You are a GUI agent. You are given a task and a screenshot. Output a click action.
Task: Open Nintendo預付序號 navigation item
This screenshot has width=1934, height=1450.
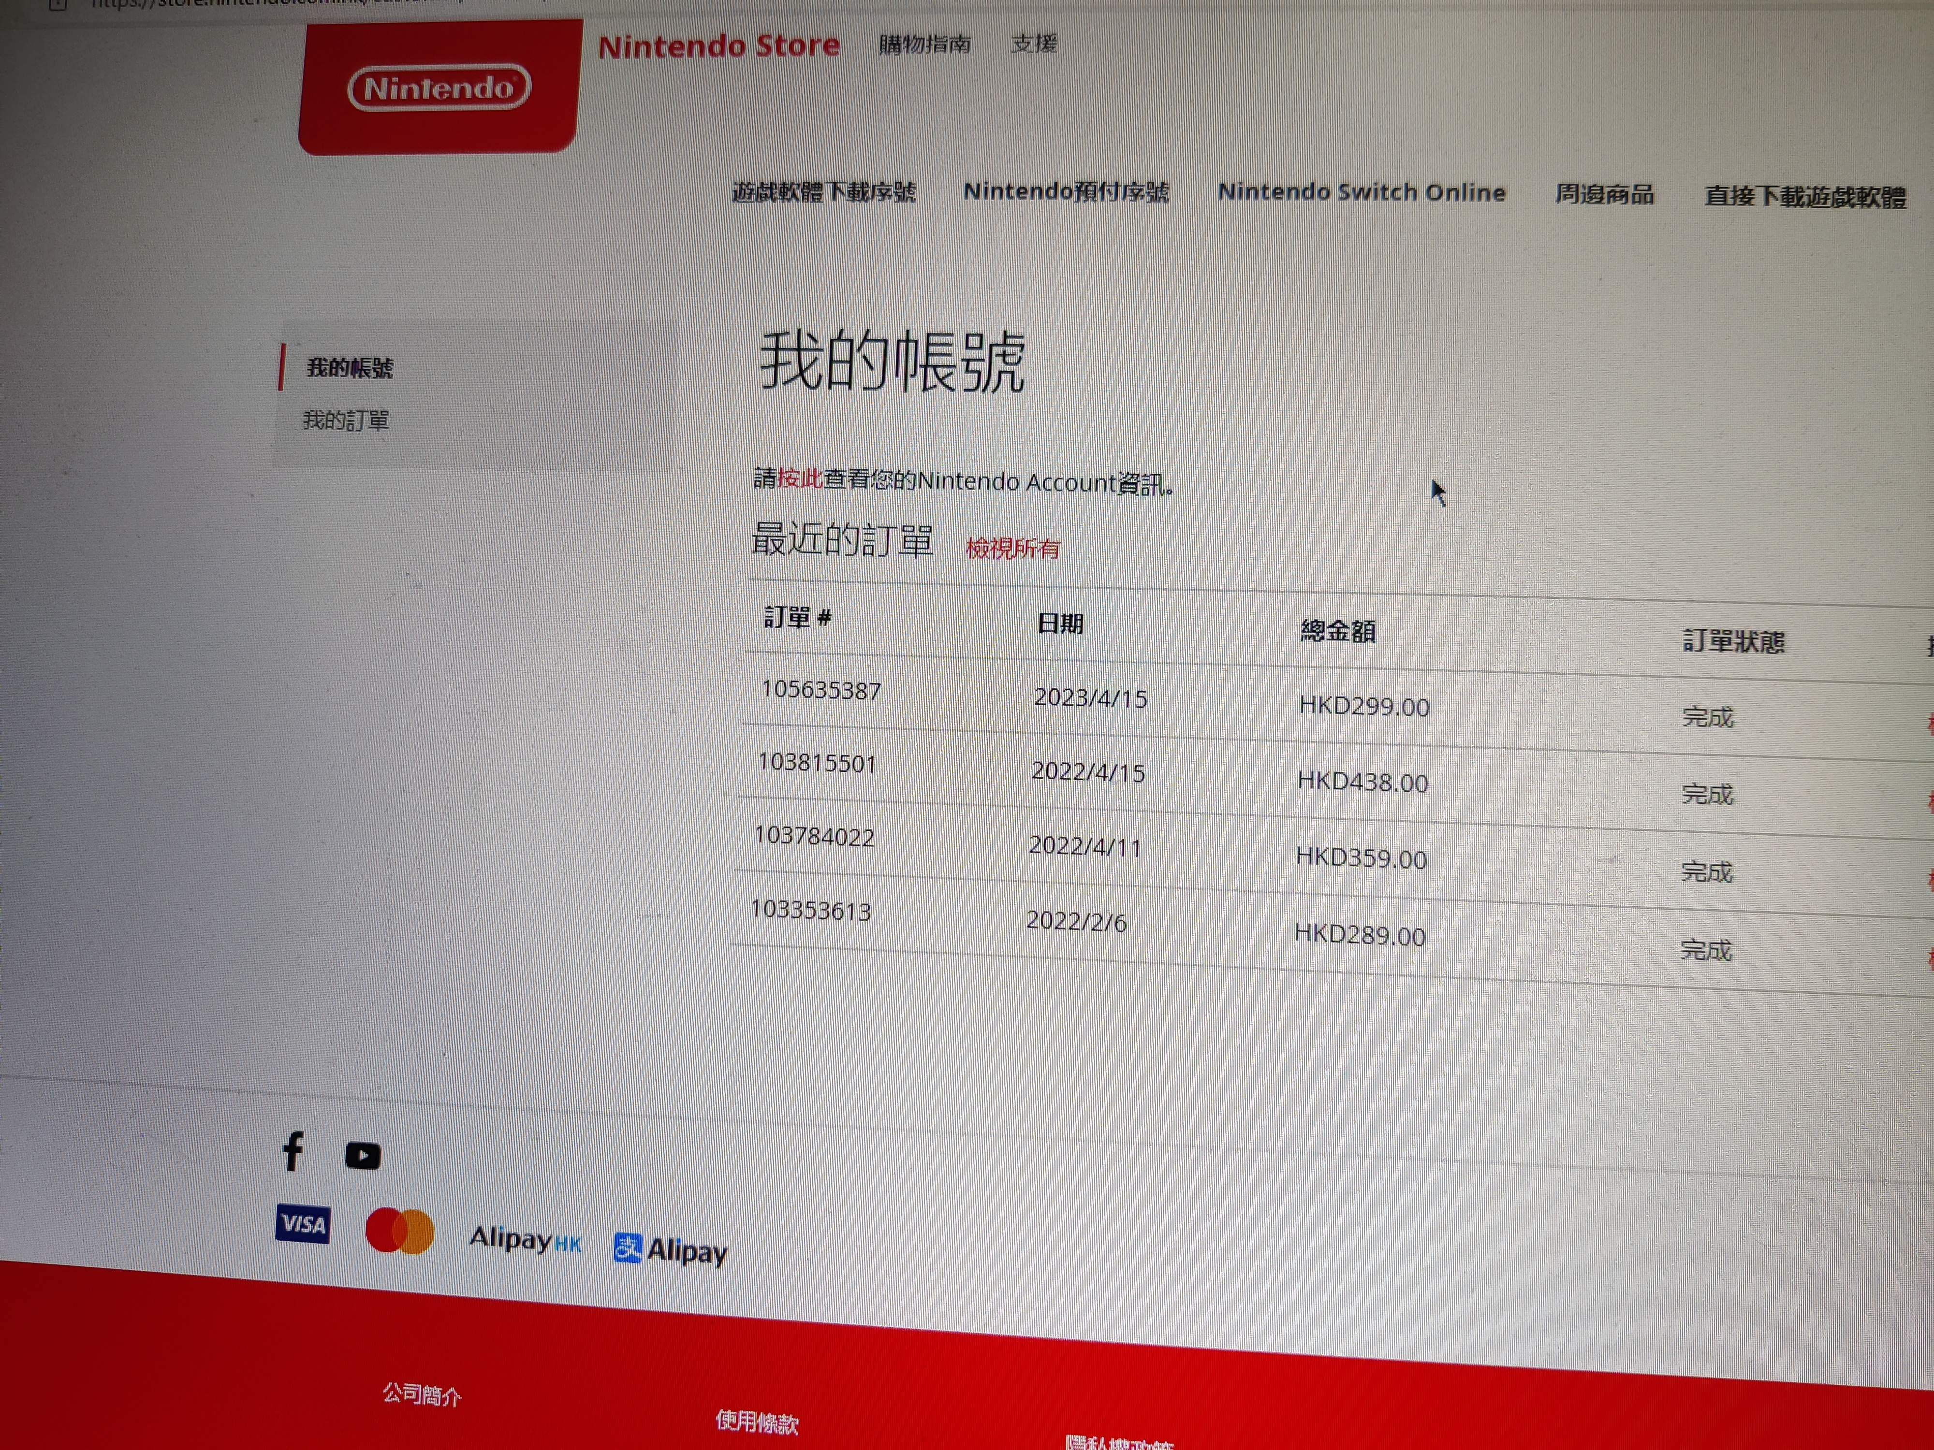(x=1066, y=191)
